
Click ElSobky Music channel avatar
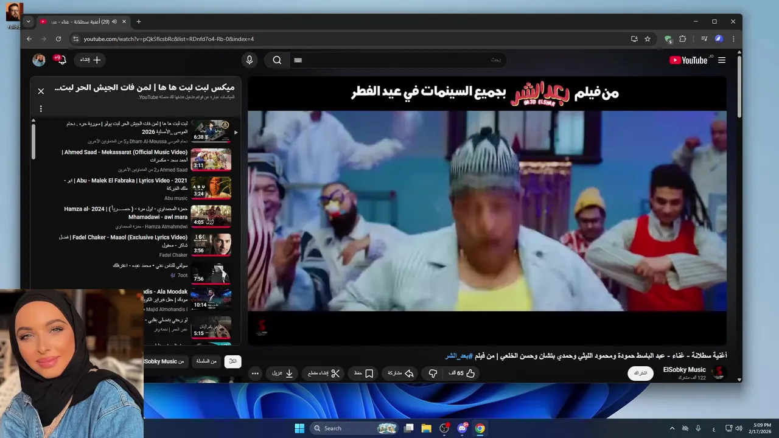718,373
